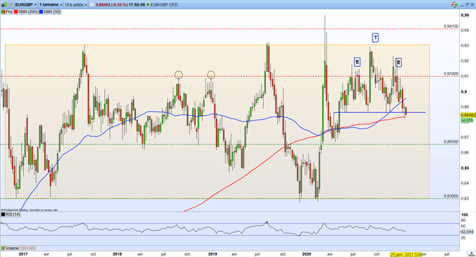Click the 2018 label on time axis

[117, 254]
